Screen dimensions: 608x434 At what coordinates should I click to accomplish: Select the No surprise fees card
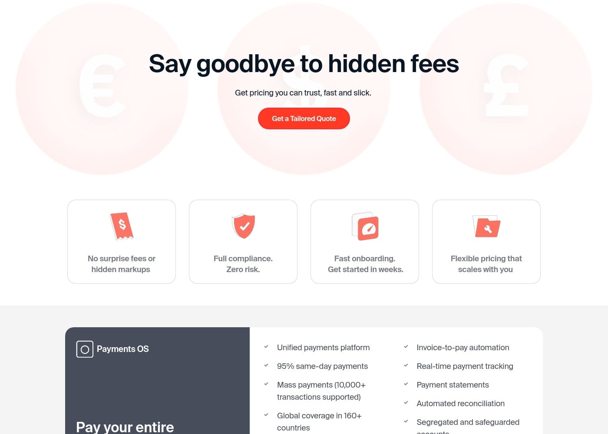point(122,242)
